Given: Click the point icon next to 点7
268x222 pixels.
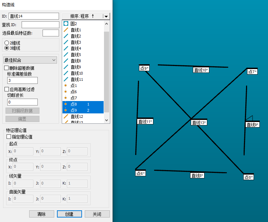Looking at the screenshot, I should pos(66,98).
